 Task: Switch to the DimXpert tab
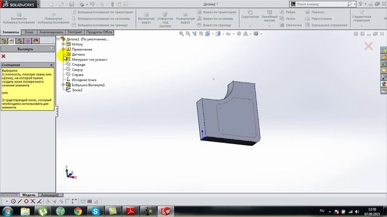[75, 32]
